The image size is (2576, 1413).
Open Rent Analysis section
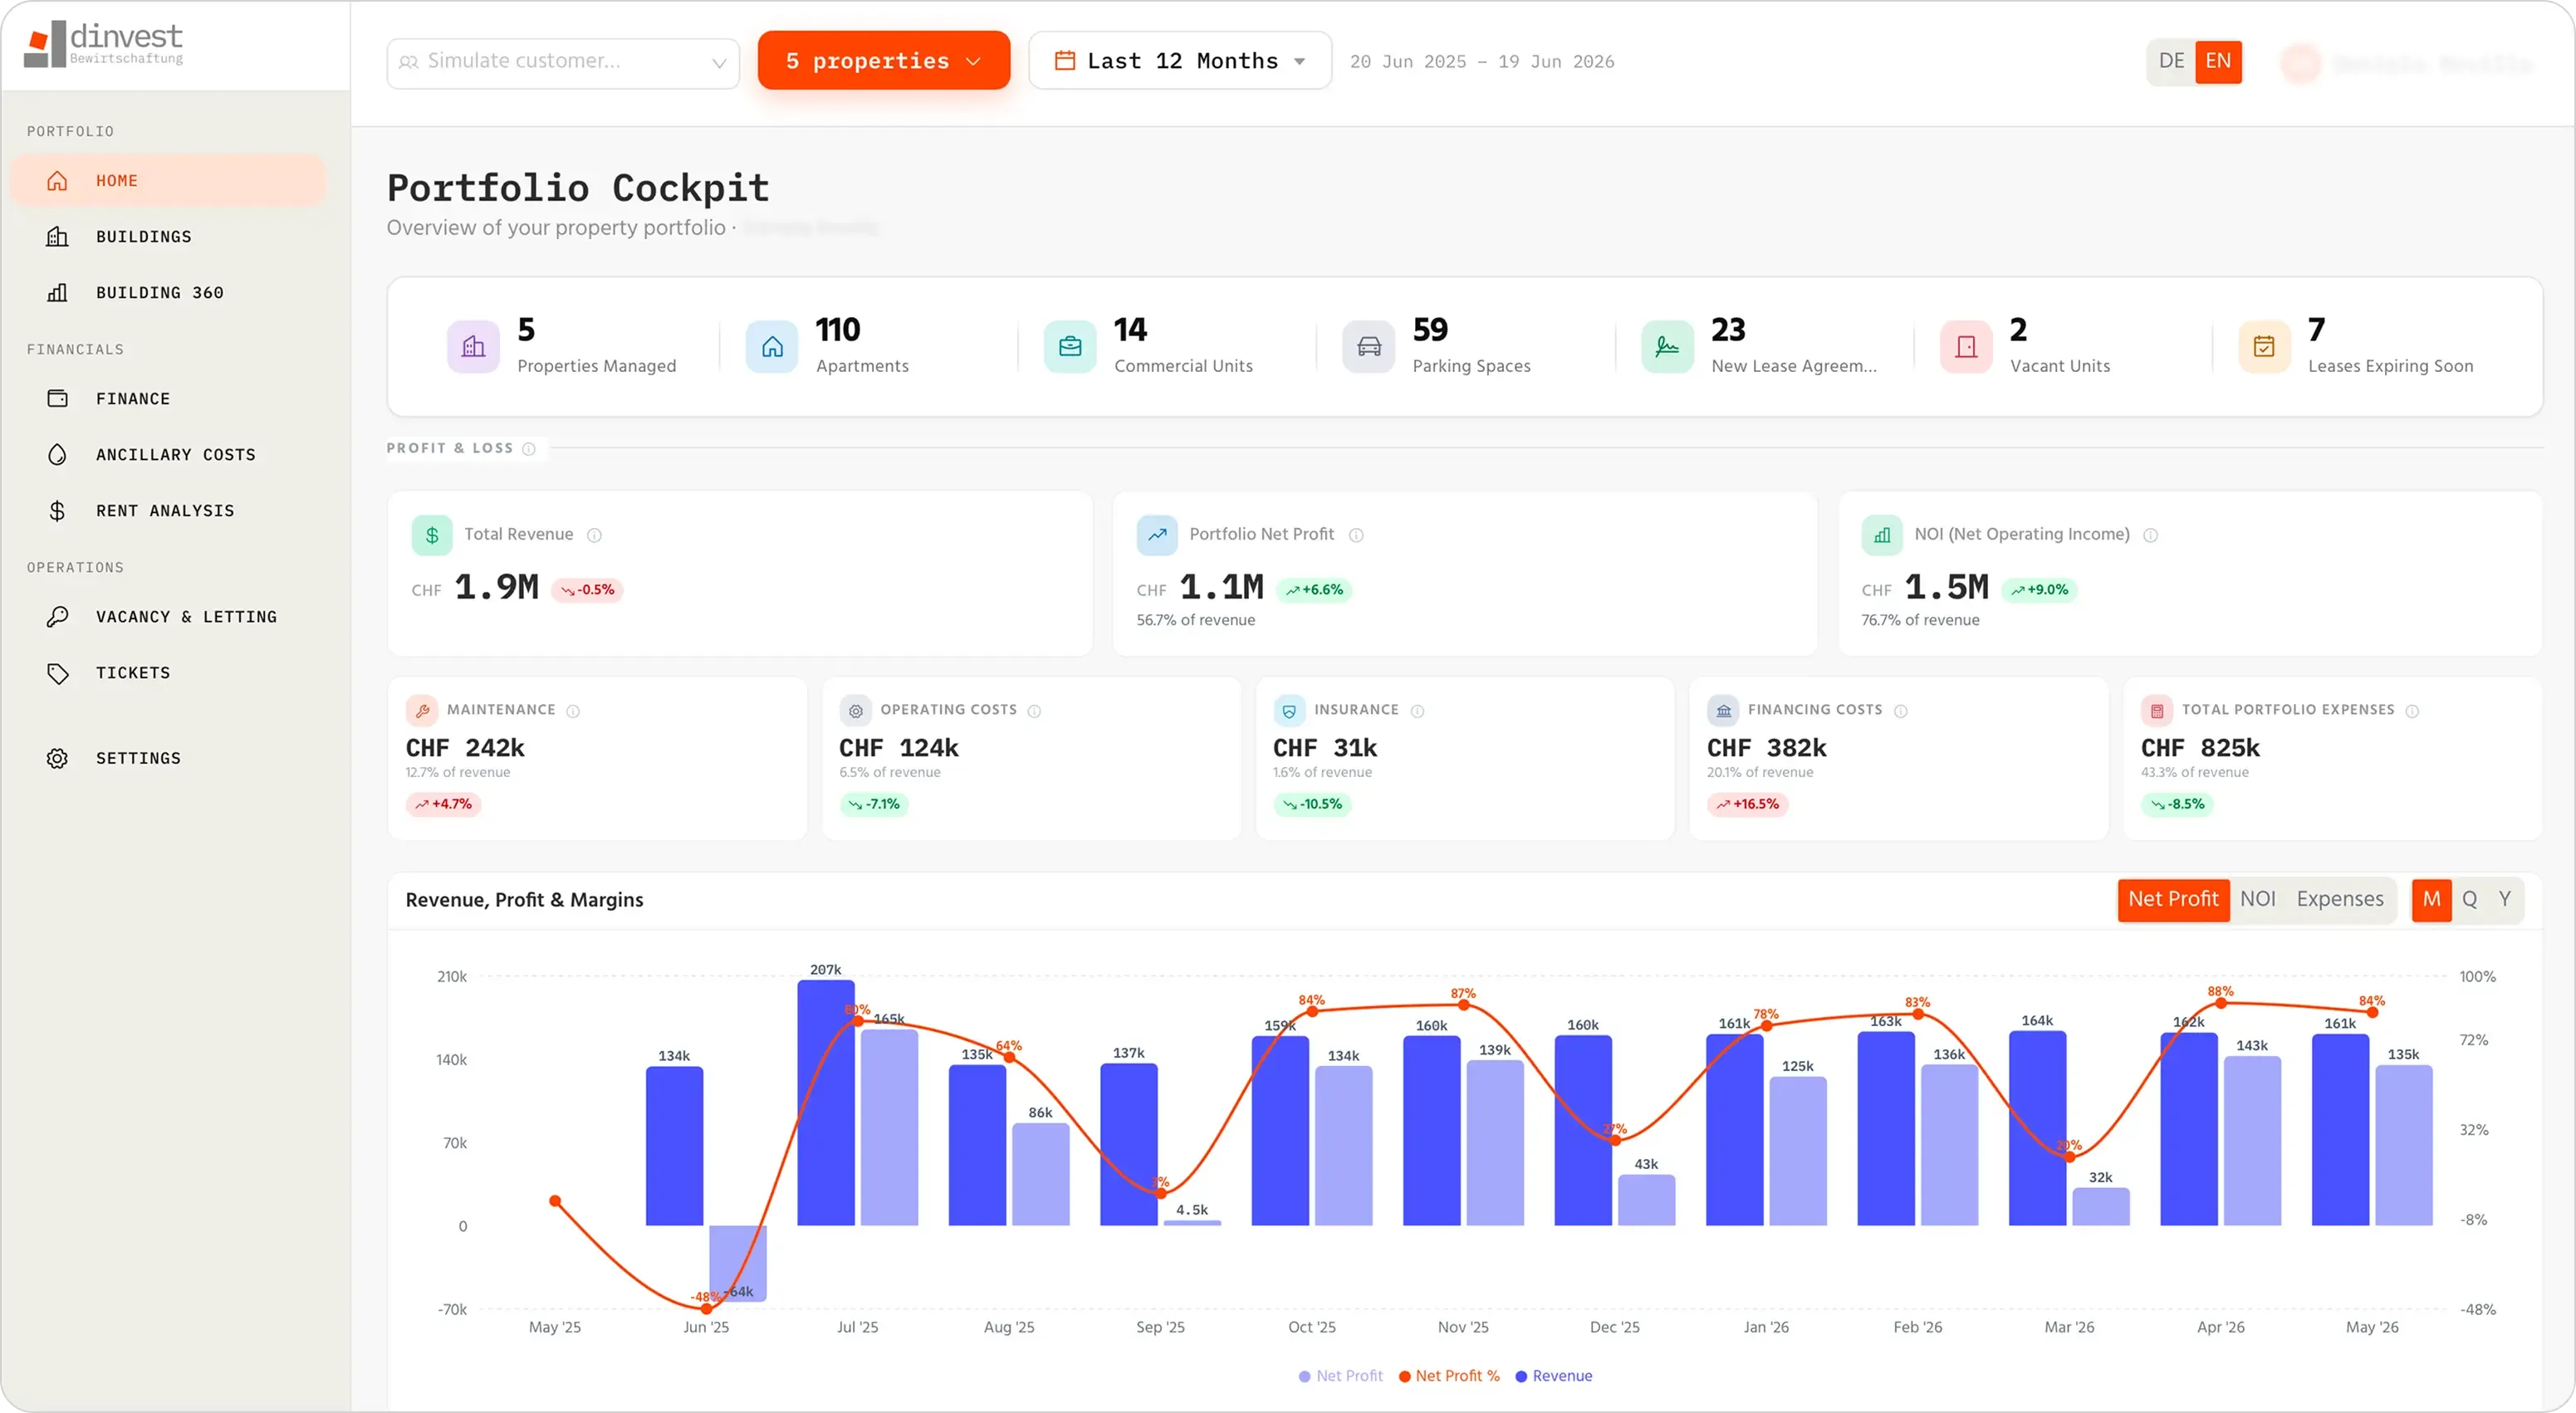click(168, 511)
